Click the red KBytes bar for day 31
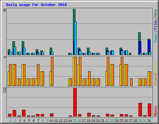The width and height of the screenshot is (159, 124). 150,110
